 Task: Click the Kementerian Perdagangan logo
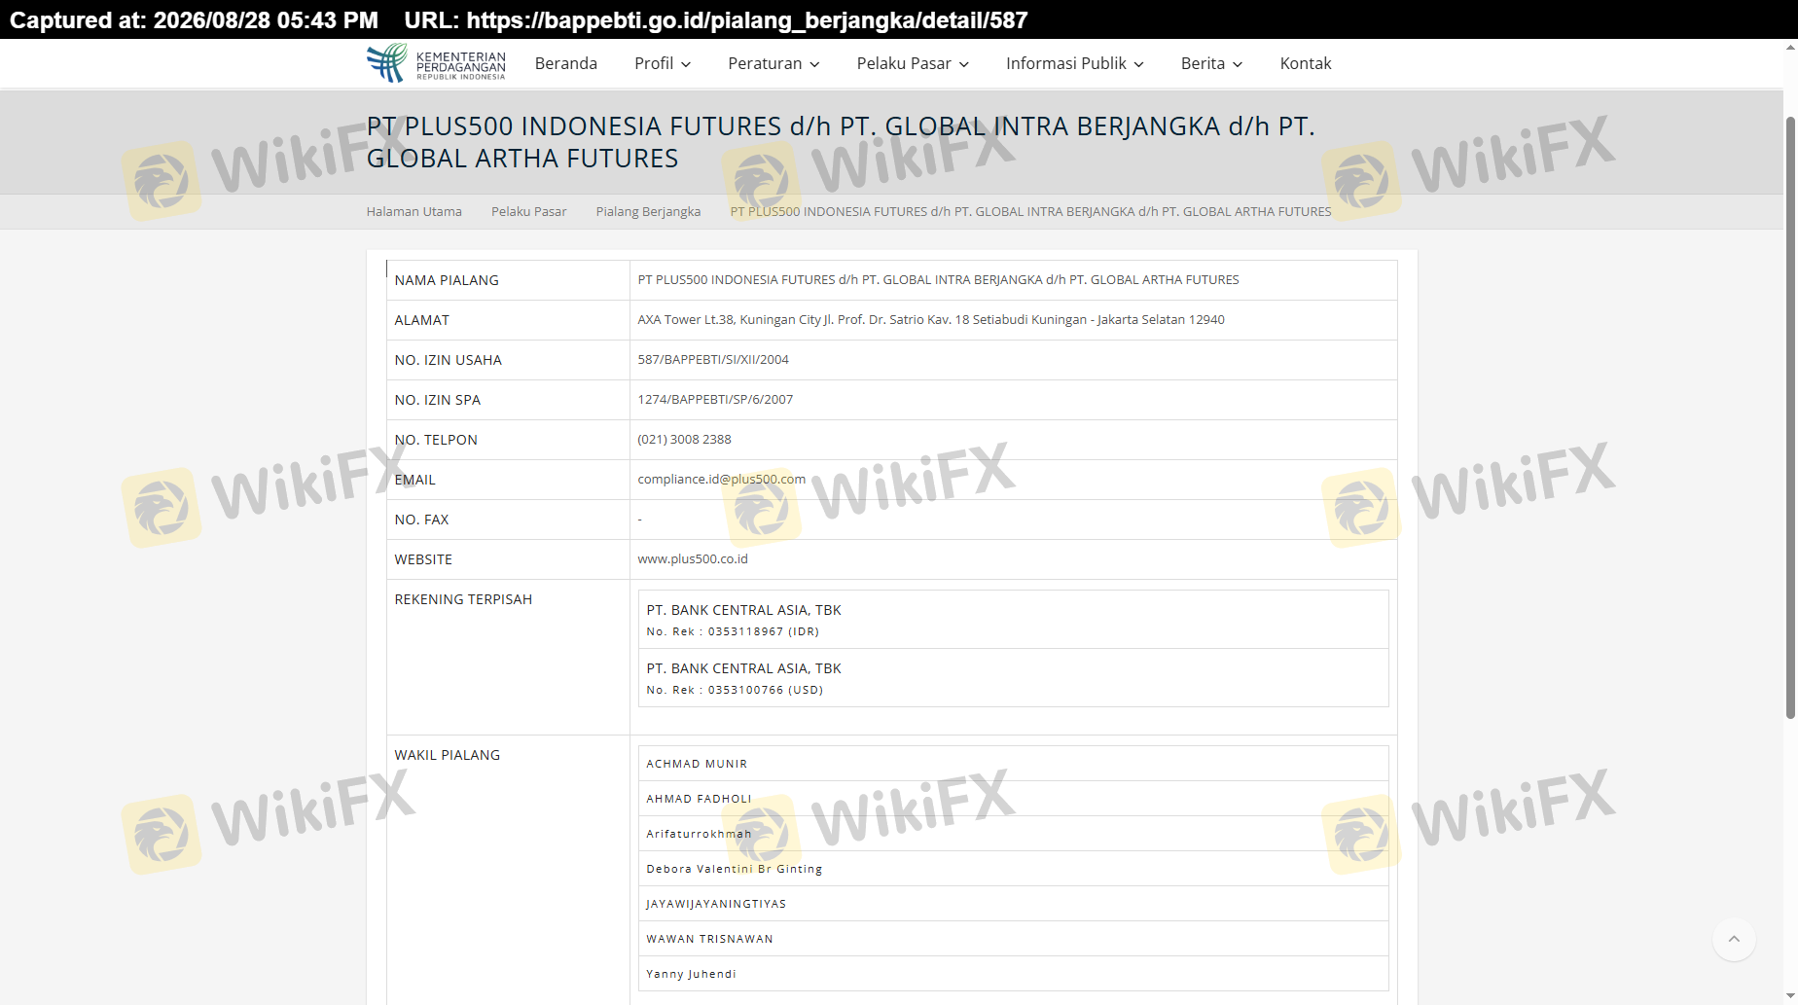click(x=436, y=63)
